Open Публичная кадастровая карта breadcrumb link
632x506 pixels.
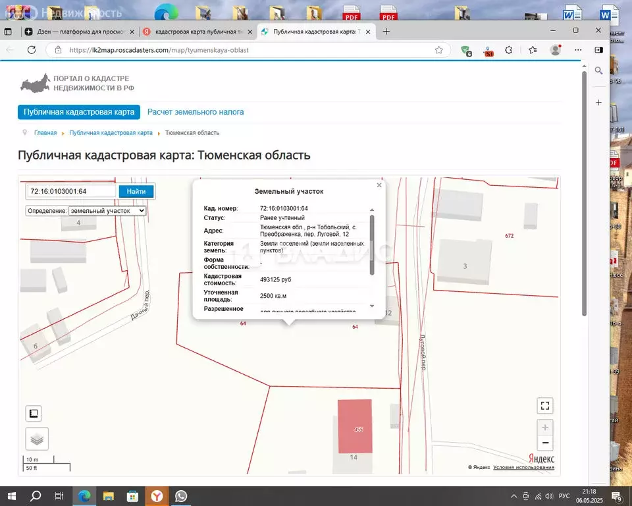pos(111,132)
